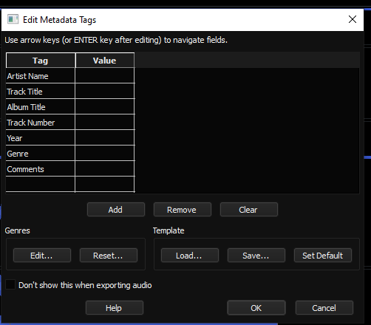Enable Don't show this when exporting audio

click(x=10, y=285)
